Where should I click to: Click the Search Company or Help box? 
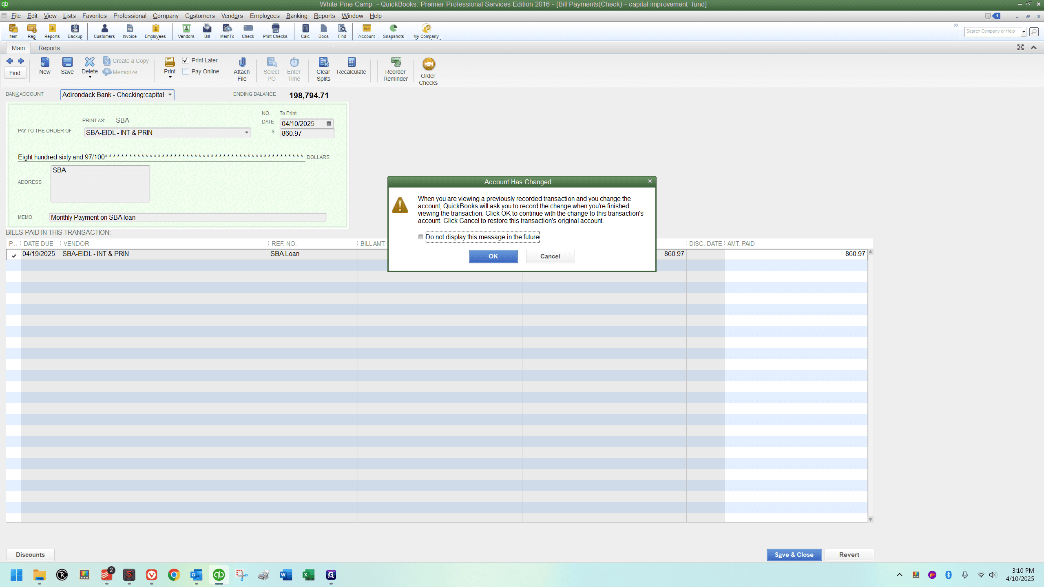992,31
